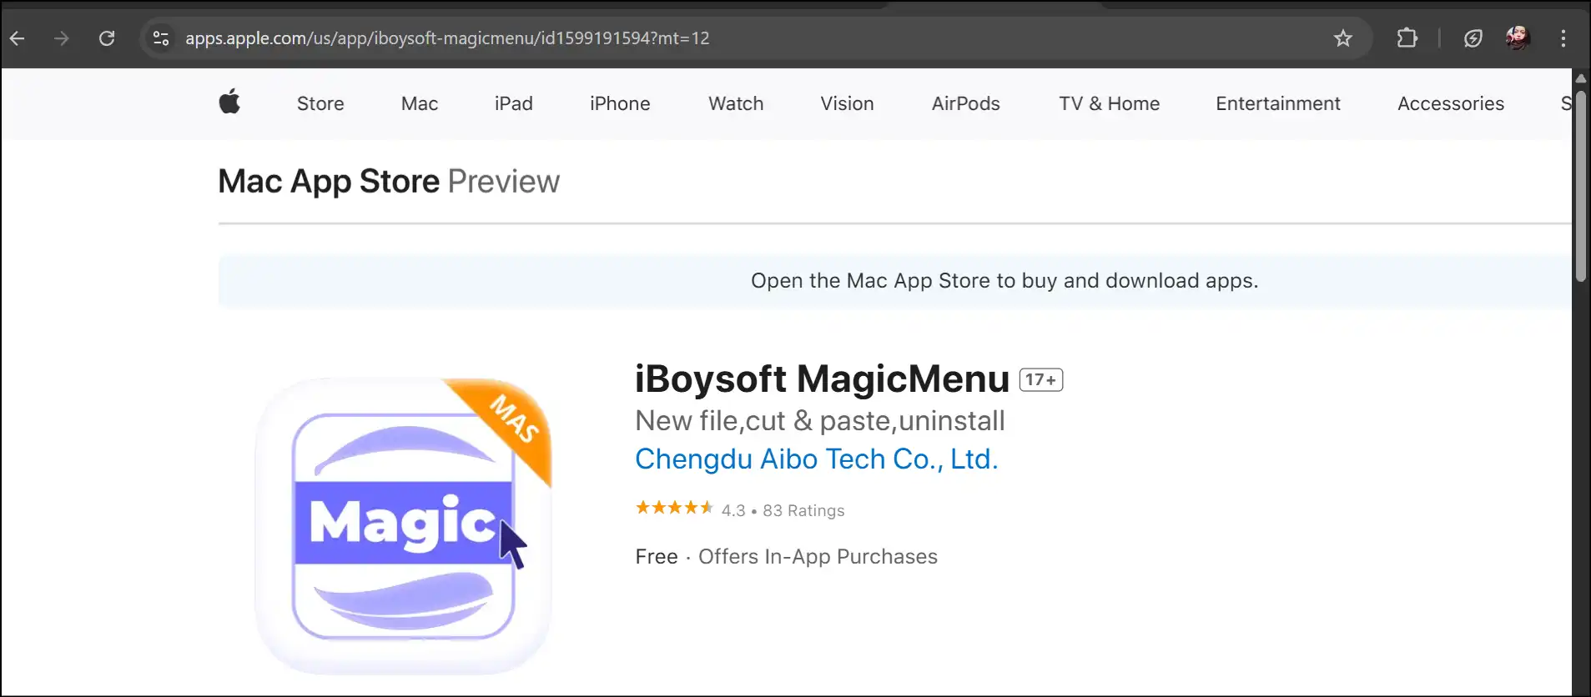Open the Store nav item

pyautogui.click(x=320, y=103)
